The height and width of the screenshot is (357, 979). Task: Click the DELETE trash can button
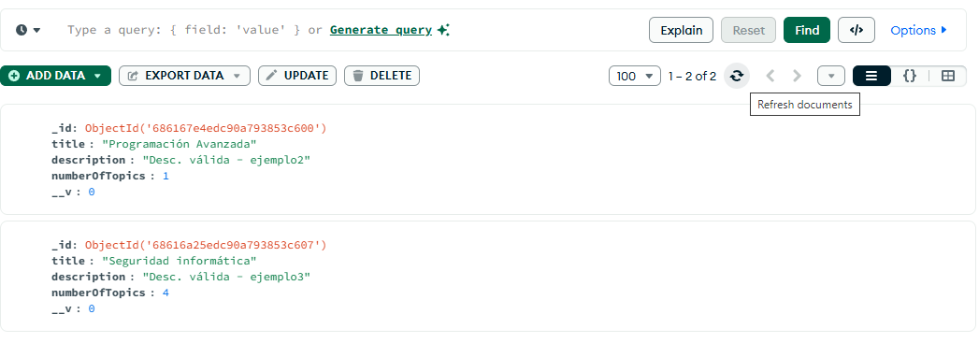[x=382, y=76]
